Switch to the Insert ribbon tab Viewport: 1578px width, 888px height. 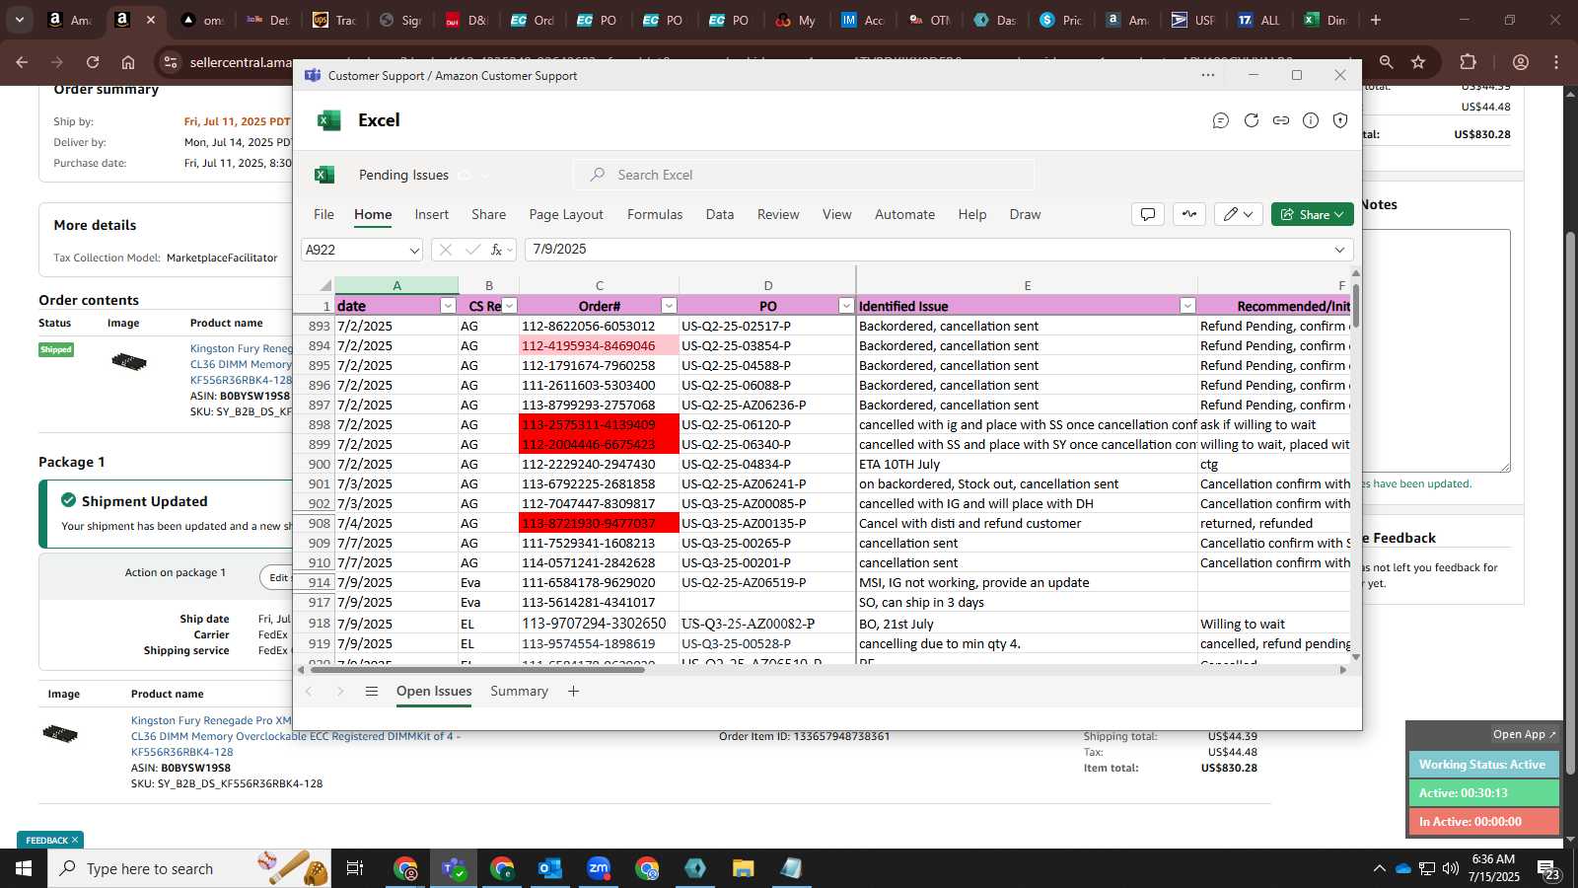pyautogui.click(x=431, y=214)
